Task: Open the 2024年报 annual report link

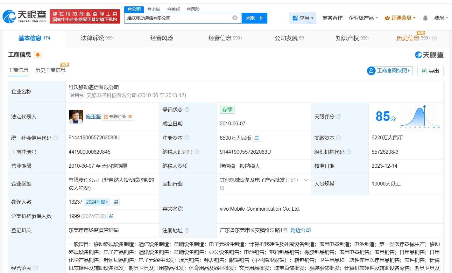Action: (x=97, y=202)
